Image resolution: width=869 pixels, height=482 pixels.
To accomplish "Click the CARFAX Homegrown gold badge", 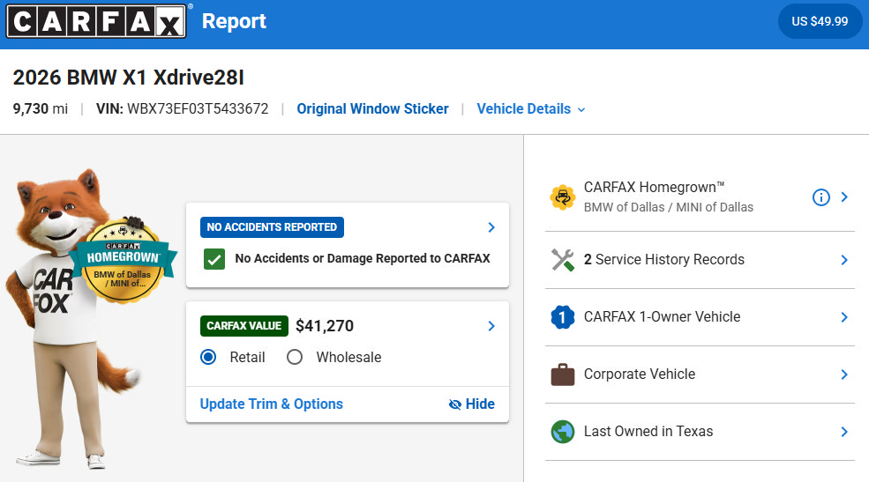I will (x=123, y=262).
